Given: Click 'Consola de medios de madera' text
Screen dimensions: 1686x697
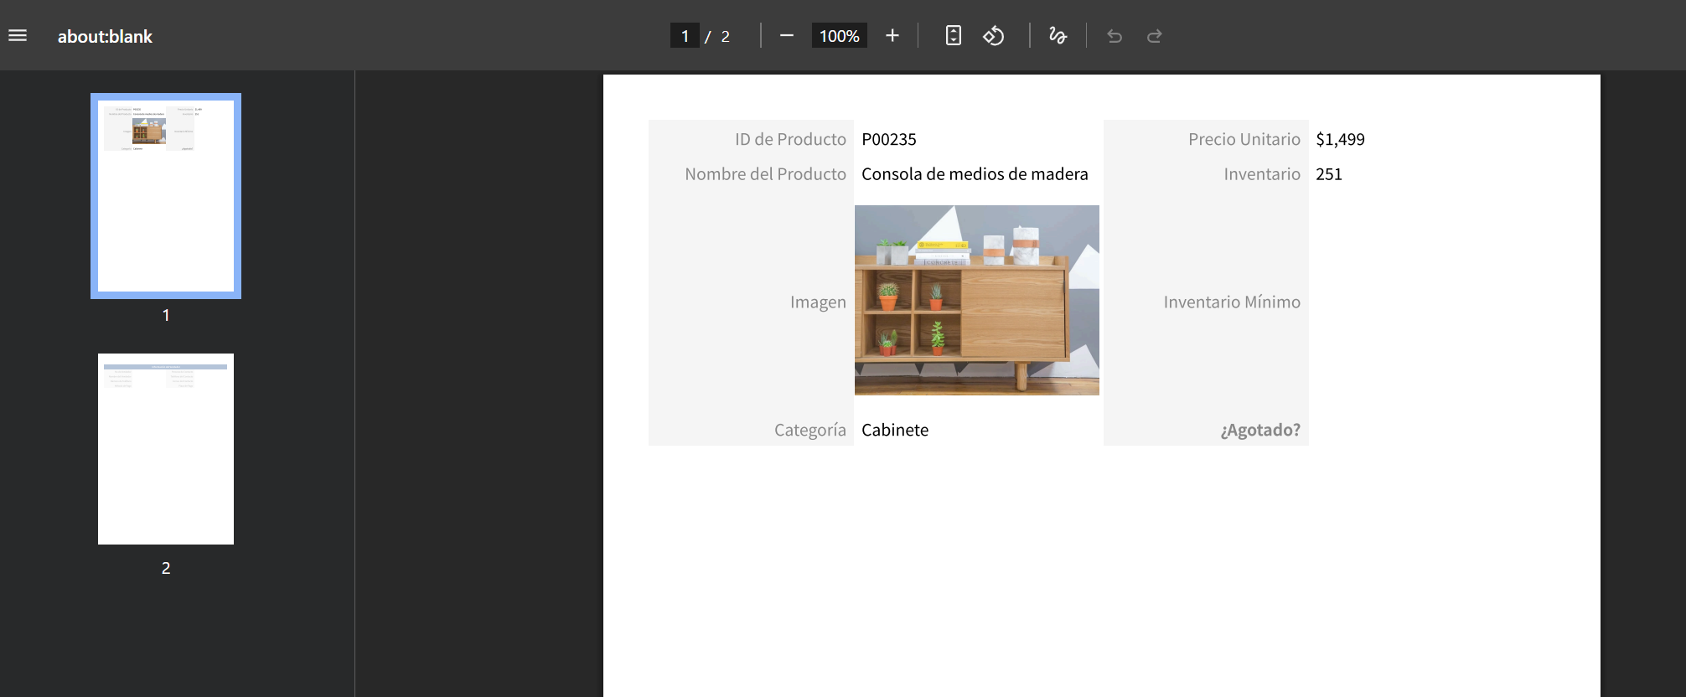Looking at the screenshot, I should pyautogui.click(x=975, y=174).
